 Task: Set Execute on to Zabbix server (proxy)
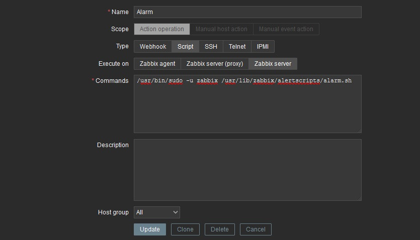point(215,64)
